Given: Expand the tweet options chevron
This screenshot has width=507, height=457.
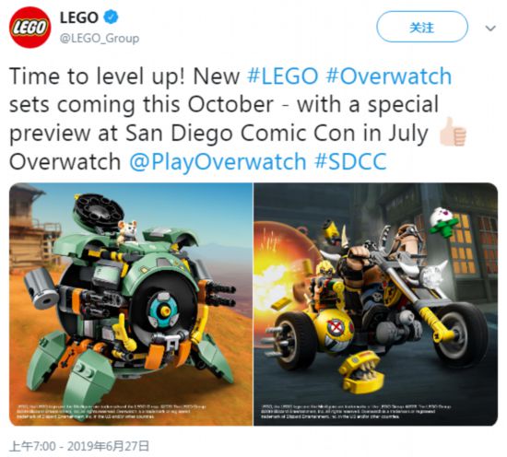Looking at the screenshot, I should click(490, 29).
